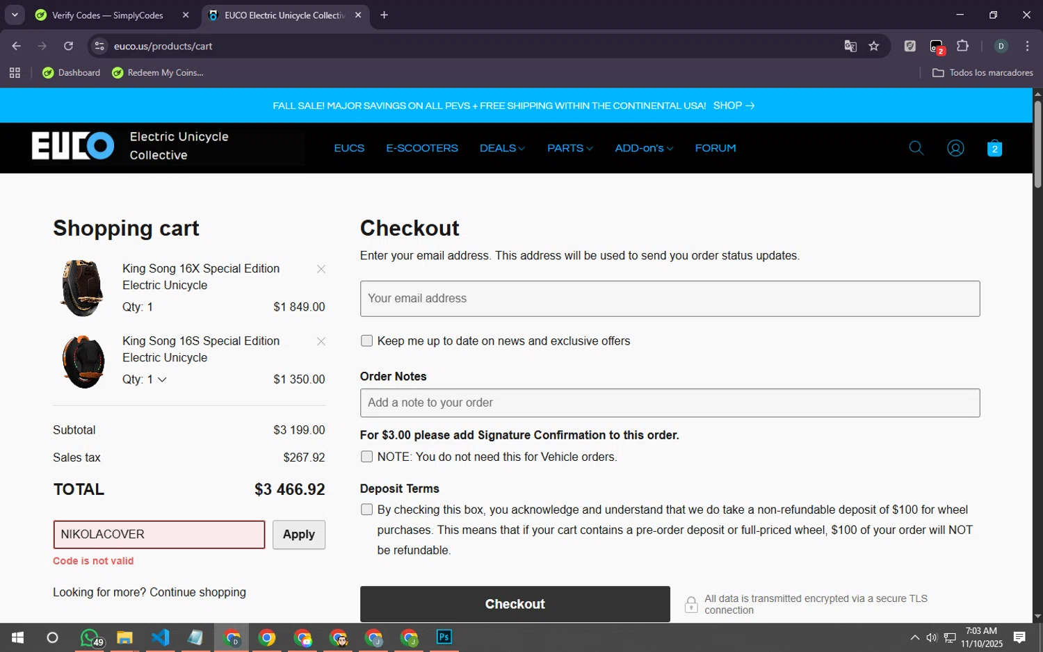Click SHOP link in the sale banner

(x=734, y=106)
